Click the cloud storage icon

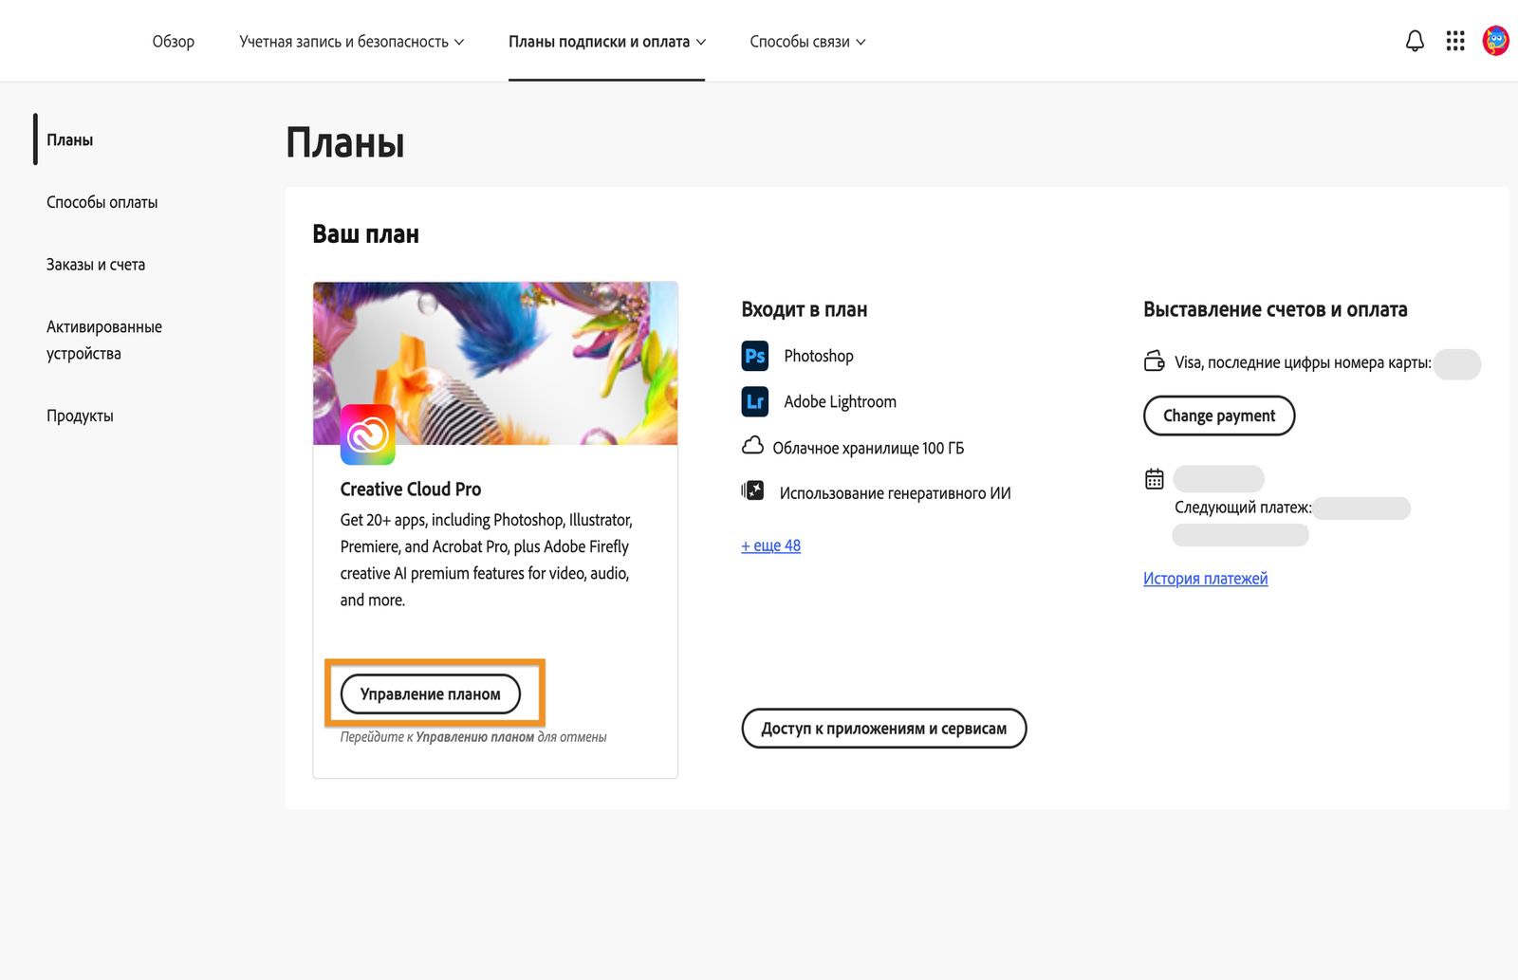coord(752,446)
